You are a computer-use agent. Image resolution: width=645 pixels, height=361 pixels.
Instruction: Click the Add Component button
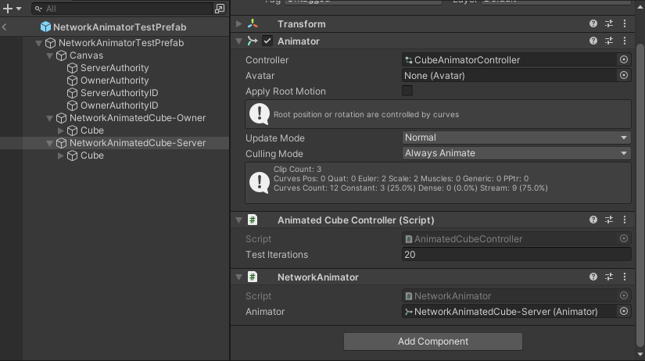[432, 341]
